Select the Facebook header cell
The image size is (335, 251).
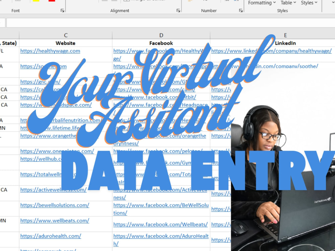tap(161, 43)
